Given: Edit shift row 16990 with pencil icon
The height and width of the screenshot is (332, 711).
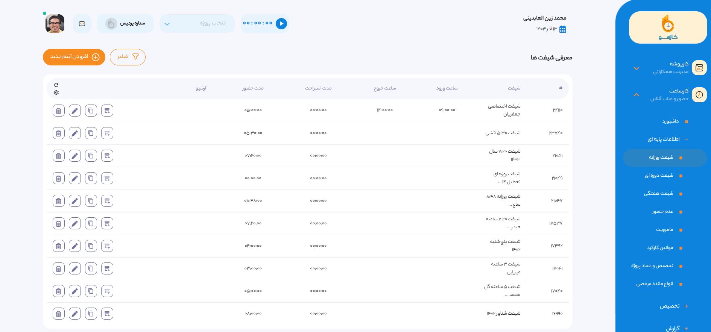Looking at the screenshot, I should coord(75,314).
